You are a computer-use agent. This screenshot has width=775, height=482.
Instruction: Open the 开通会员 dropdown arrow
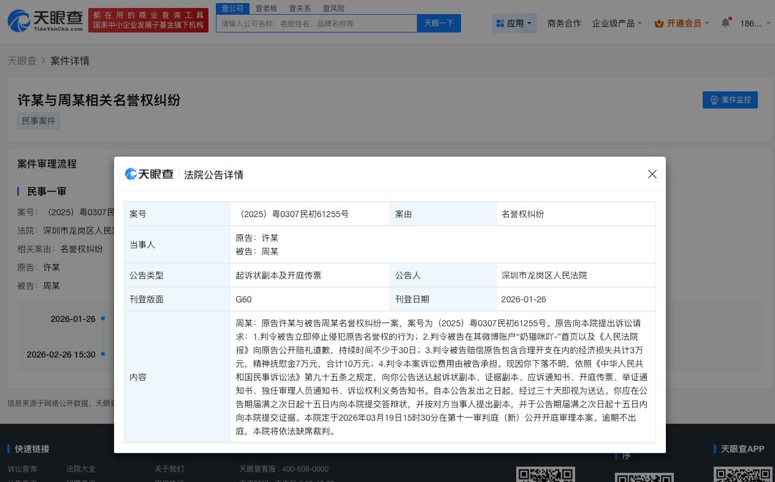pyautogui.click(x=706, y=23)
